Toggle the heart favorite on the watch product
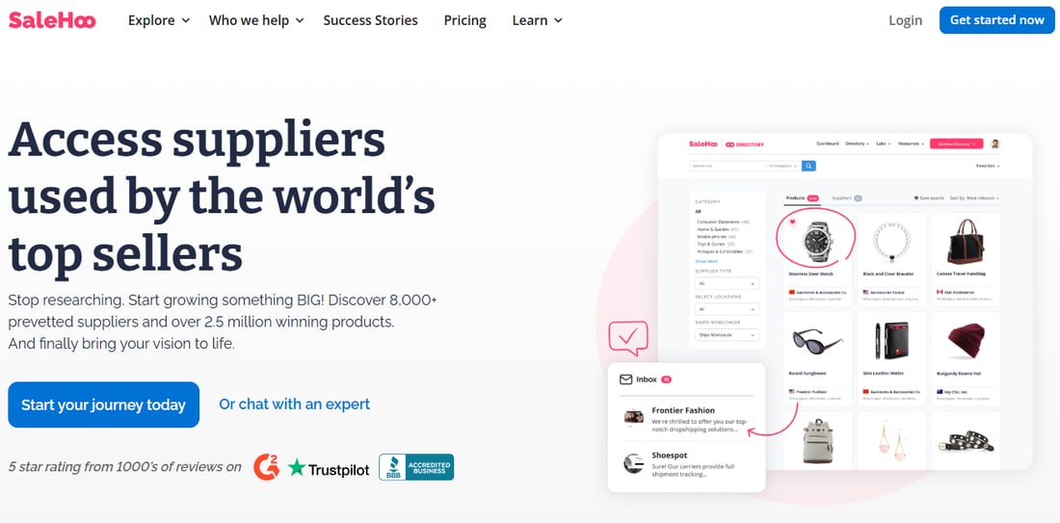 point(792,222)
